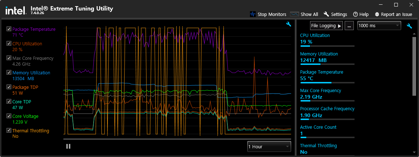
Task: Click the Intel logo
Action: pyautogui.click(x=16, y=11)
